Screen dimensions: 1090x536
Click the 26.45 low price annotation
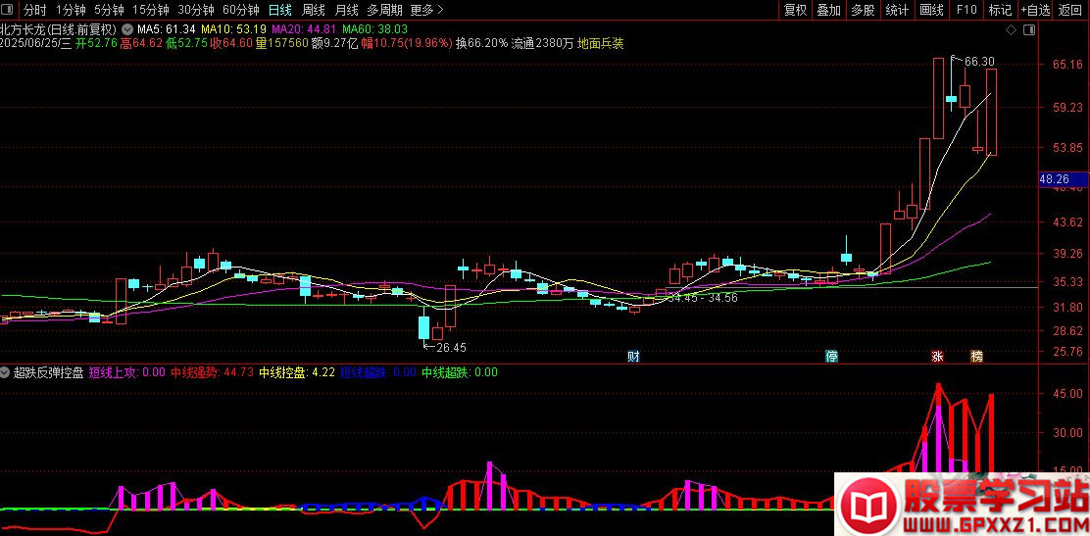(x=451, y=347)
